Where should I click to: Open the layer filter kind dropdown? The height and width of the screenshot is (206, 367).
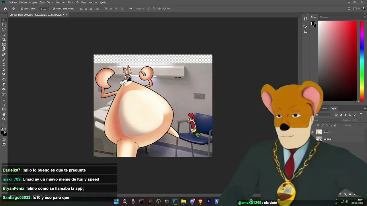point(323,115)
